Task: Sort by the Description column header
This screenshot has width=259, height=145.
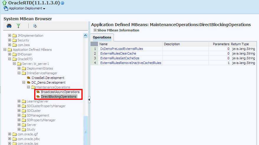Action: pyautogui.click(x=186, y=44)
